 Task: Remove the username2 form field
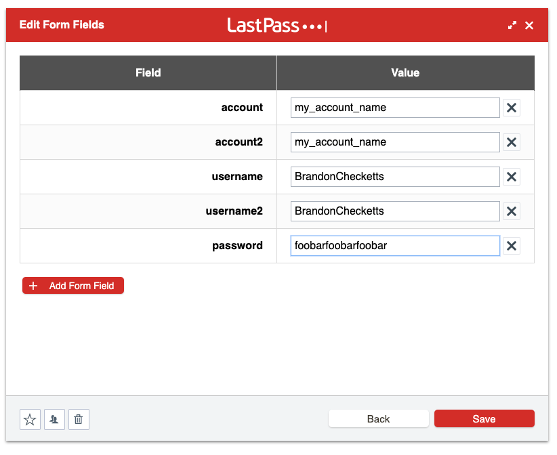tap(512, 211)
